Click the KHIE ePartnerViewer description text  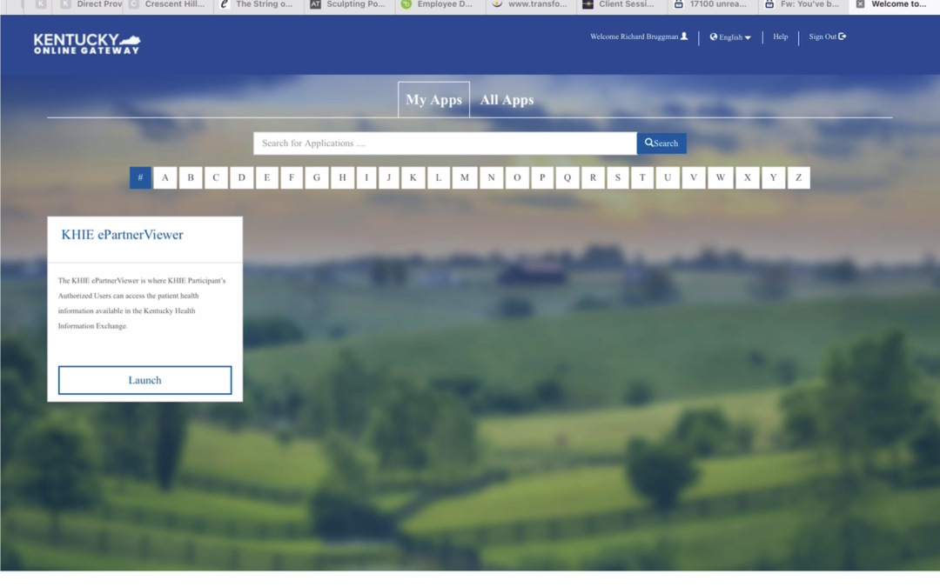(142, 304)
